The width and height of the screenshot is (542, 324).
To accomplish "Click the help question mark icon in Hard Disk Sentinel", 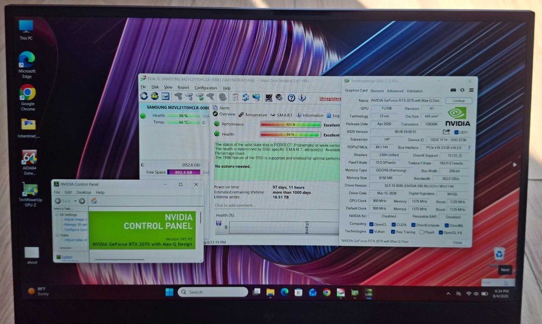I will [x=292, y=98].
